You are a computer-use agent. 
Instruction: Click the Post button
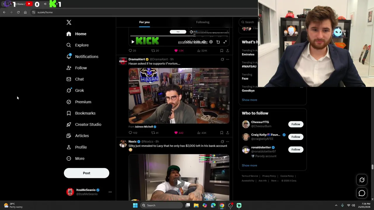pos(86,173)
